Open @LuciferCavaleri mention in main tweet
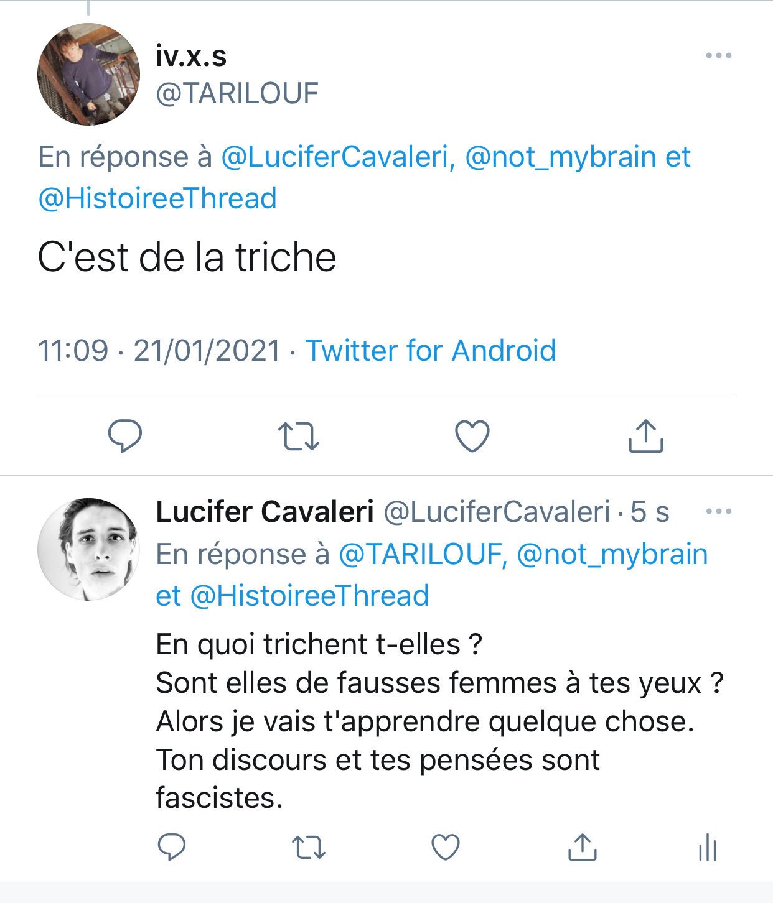 pos(335,157)
